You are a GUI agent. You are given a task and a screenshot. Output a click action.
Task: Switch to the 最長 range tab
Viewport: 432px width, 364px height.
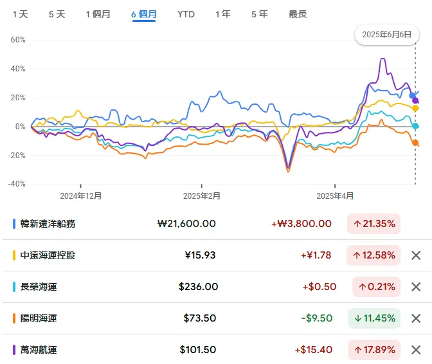[x=298, y=14]
